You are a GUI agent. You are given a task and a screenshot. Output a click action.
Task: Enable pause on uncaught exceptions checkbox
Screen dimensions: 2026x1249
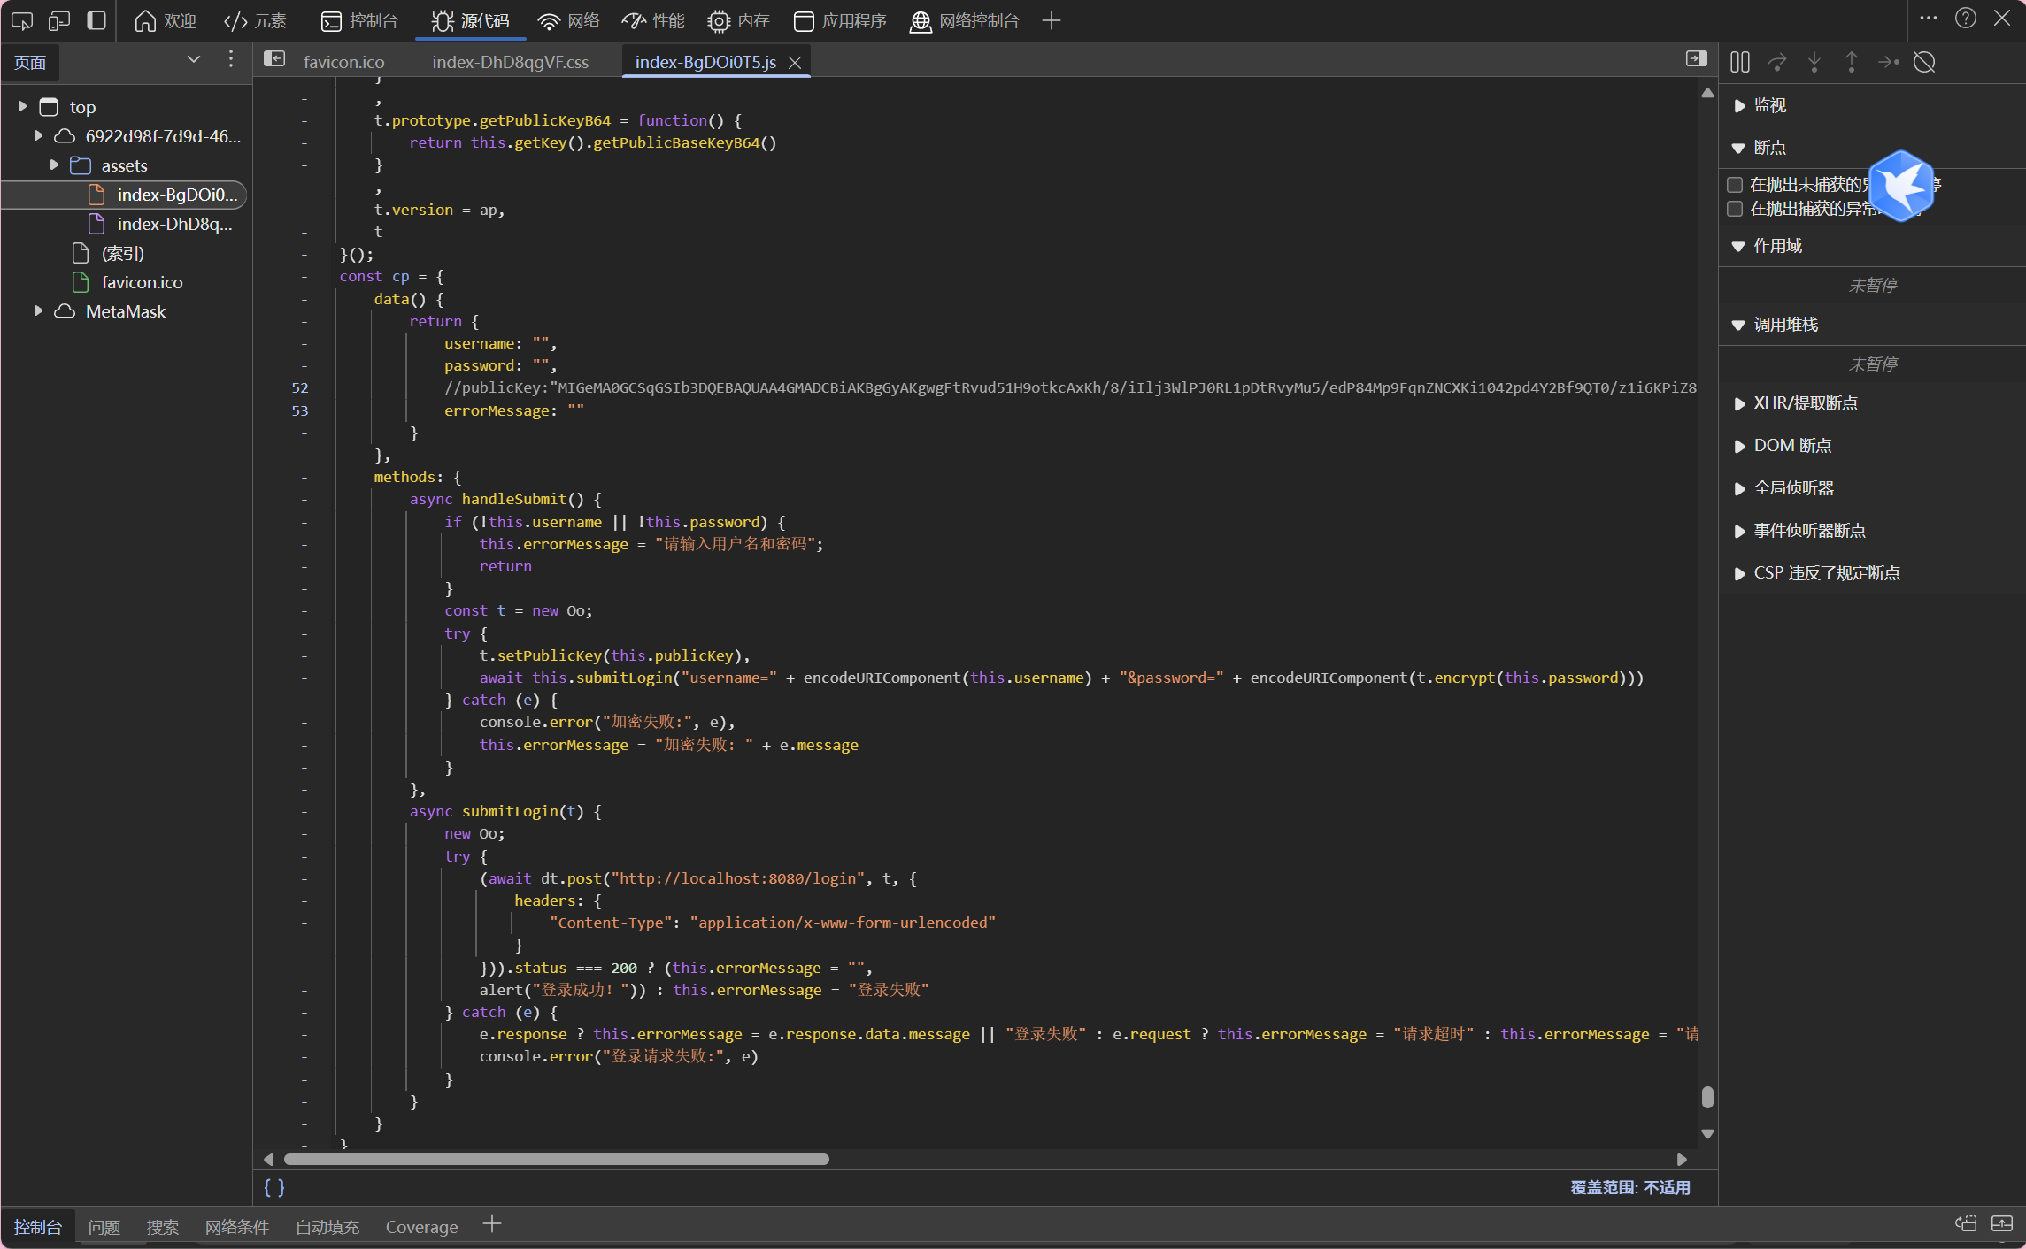pos(1735,185)
